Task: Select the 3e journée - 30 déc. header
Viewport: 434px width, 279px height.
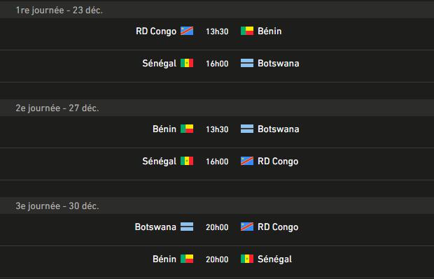Action: coord(217,206)
